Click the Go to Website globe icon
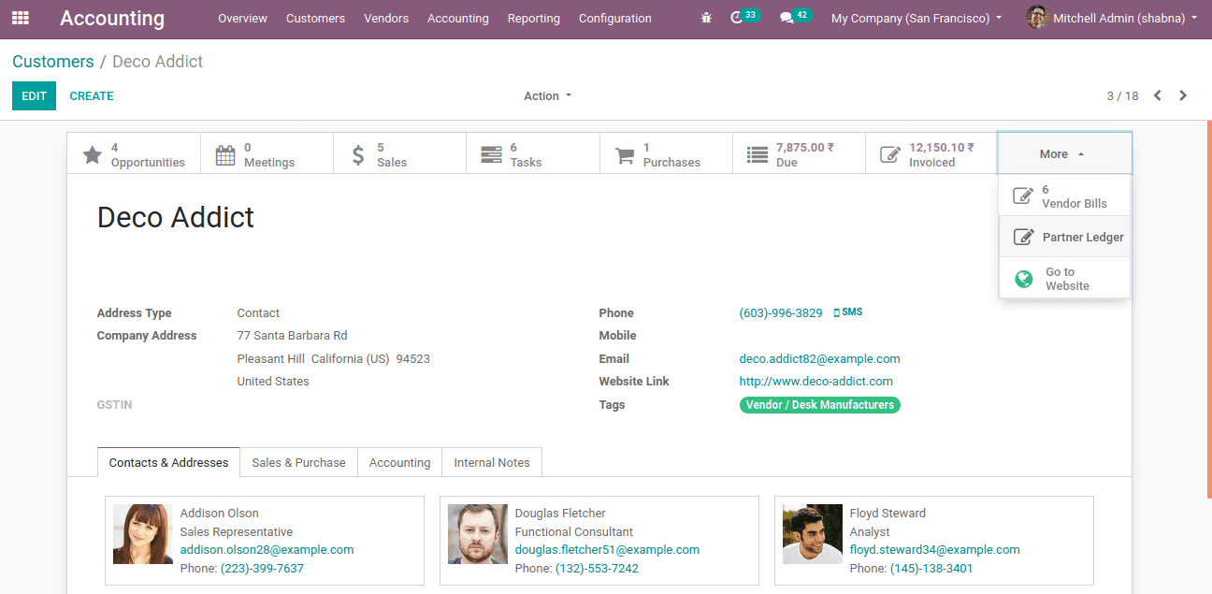 (1024, 279)
